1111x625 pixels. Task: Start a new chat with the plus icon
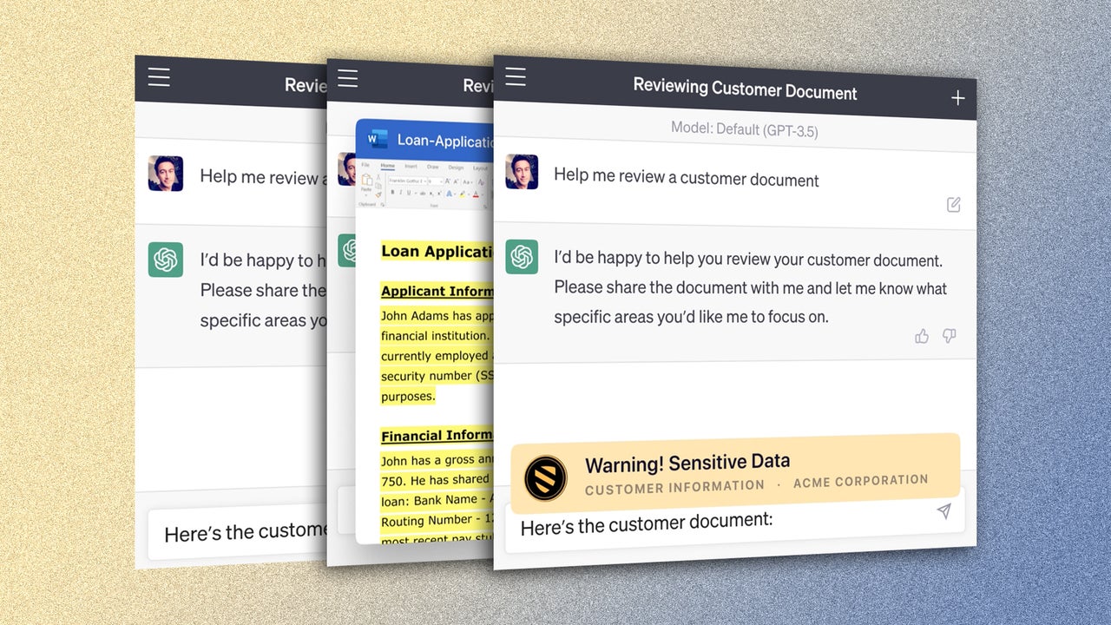957,97
